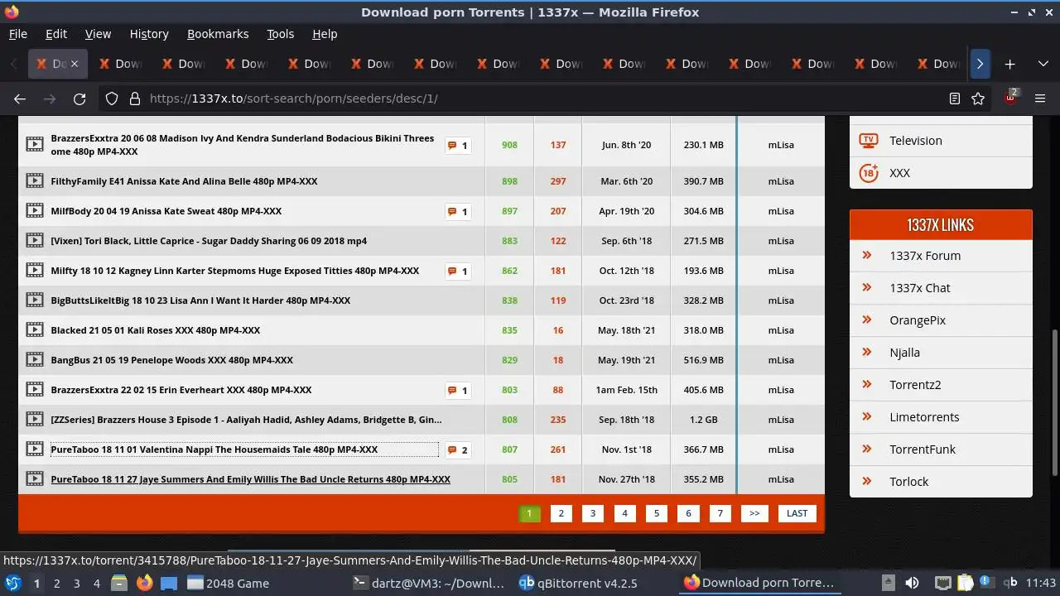Open the View menu

[x=98, y=34]
